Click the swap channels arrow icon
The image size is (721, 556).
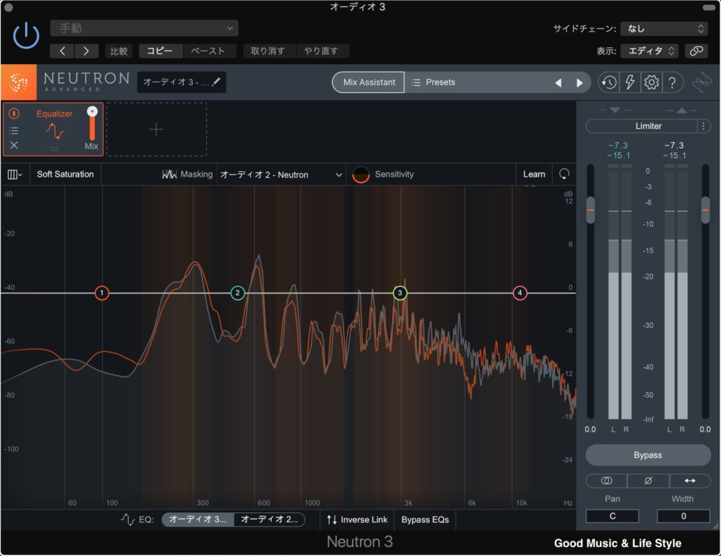point(690,481)
